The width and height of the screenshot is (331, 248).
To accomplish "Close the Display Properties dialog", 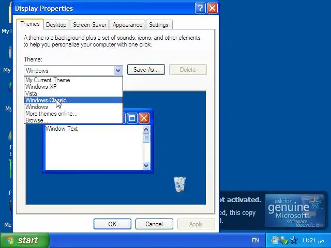I will 212,8.
